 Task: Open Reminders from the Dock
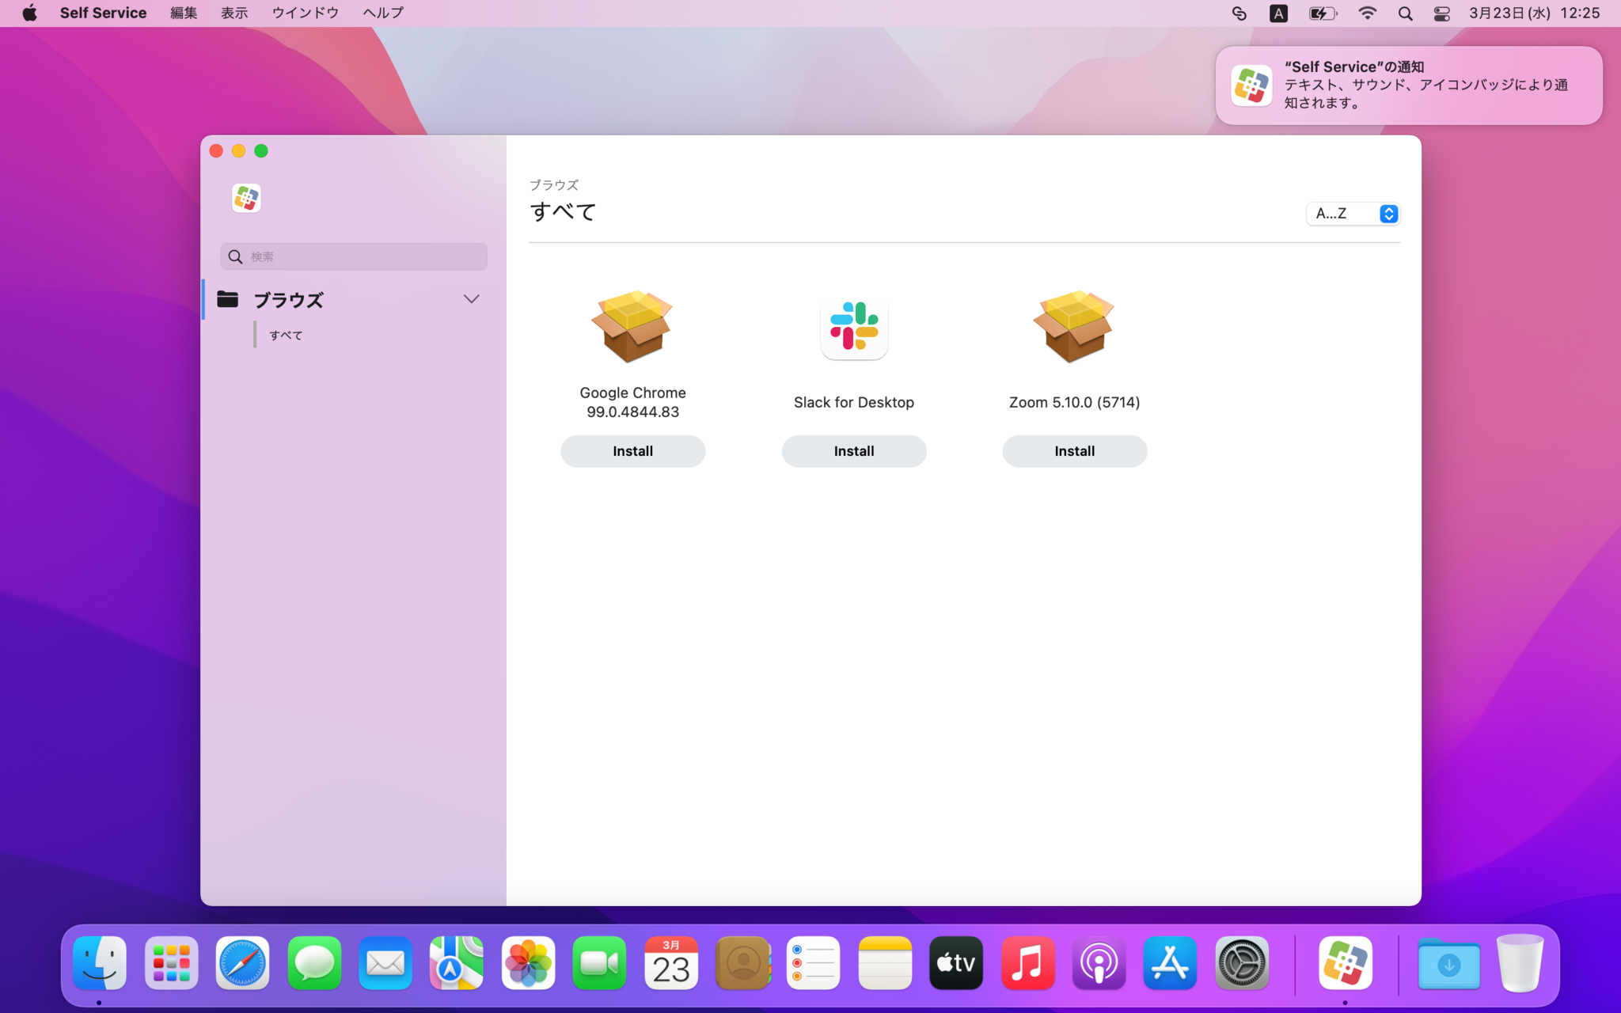pos(814,963)
